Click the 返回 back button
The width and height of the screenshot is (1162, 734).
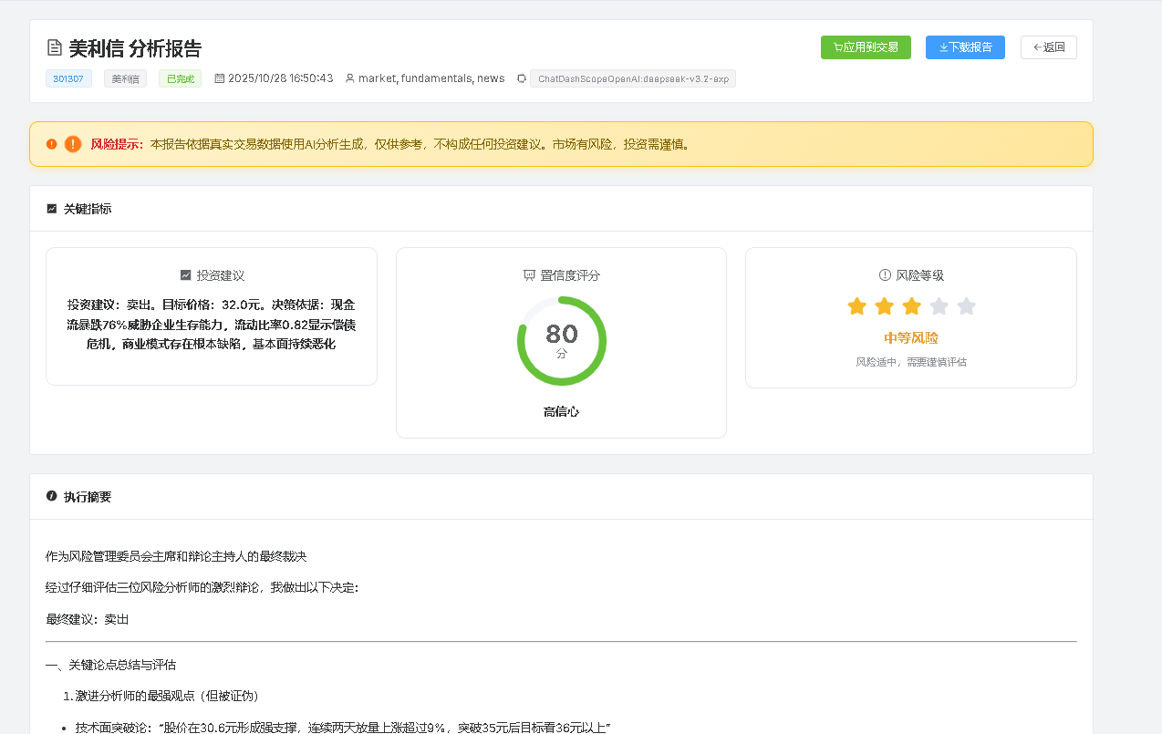tap(1048, 47)
